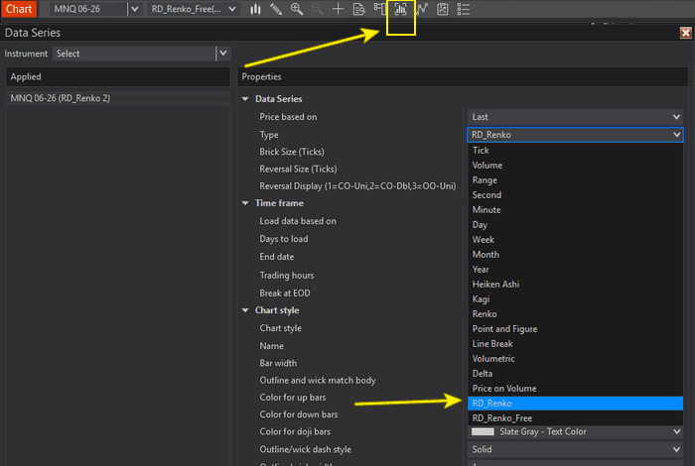The image size is (695, 466).
Task: Click the Break at EOD label
Action: pos(285,292)
